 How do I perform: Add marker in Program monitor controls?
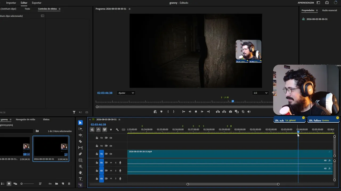point(161,112)
